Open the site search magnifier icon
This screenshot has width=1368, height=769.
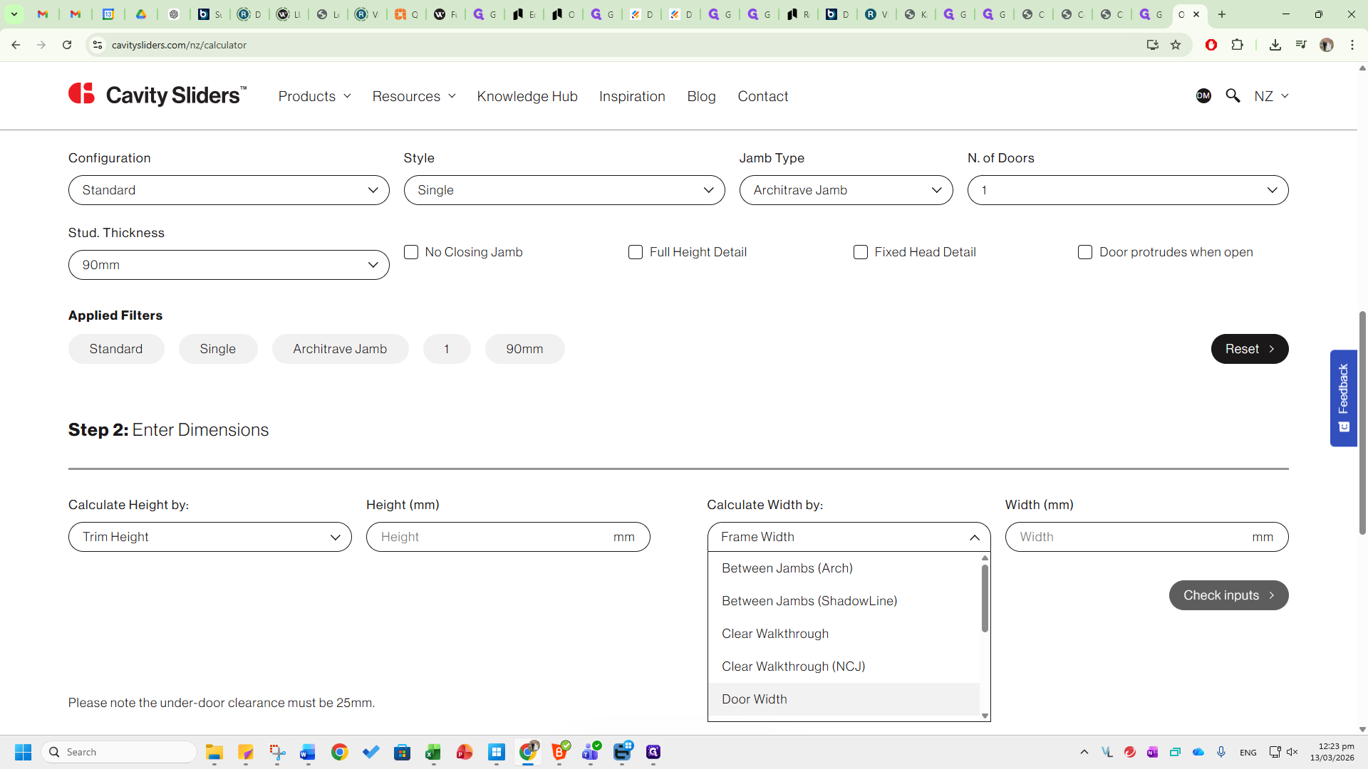(1233, 95)
